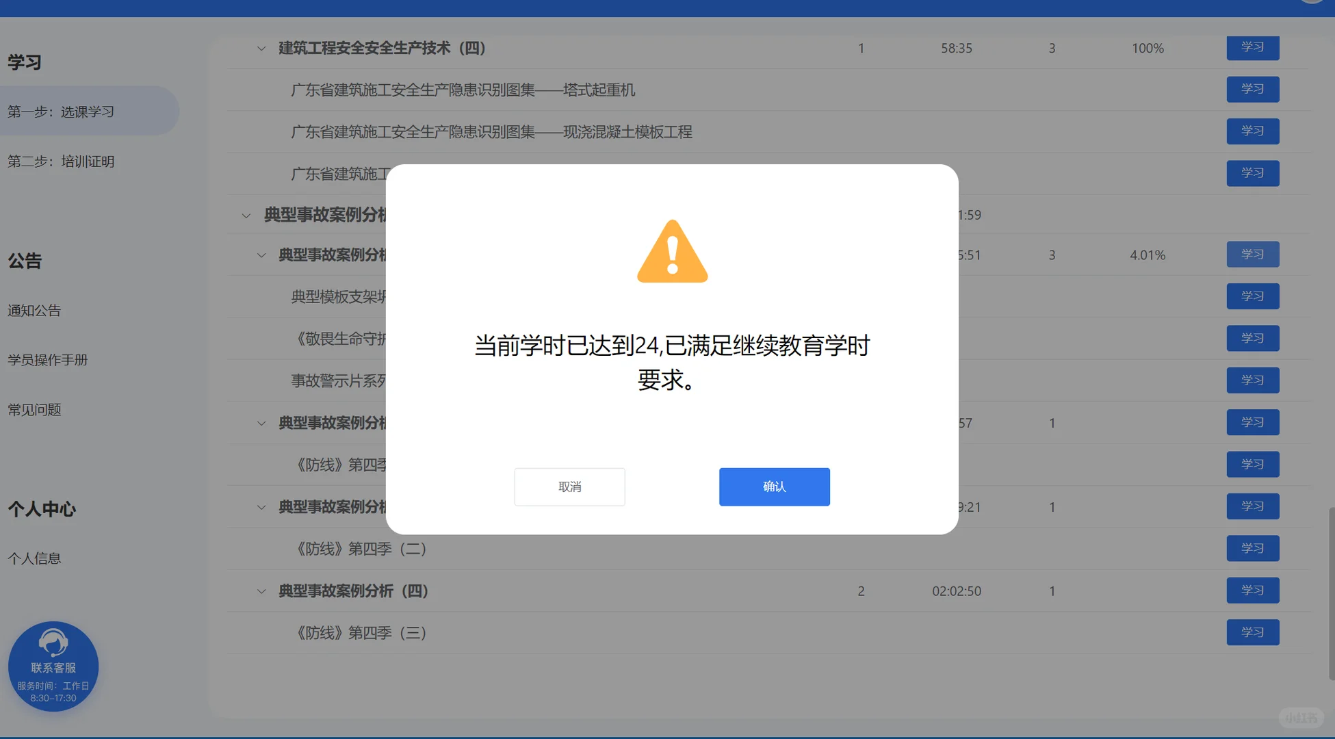Collapse the 典型事故案例分析（二）section
Viewport: 1335px width, 739px height.
261,422
